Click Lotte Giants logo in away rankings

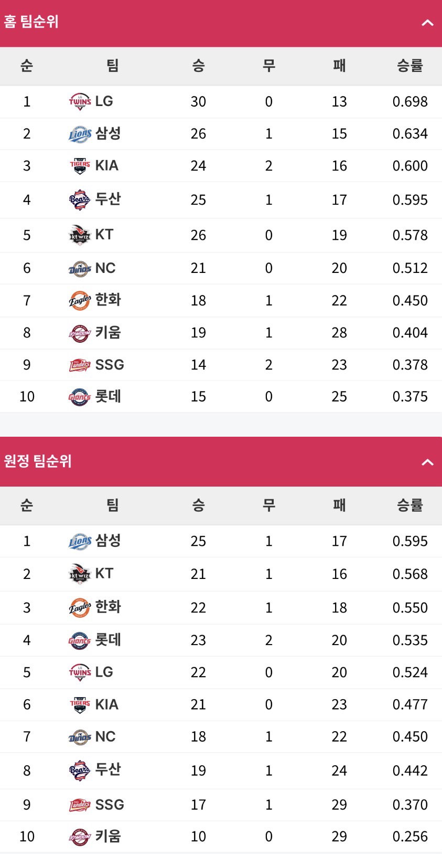pyautogui.click(x=80, y=640)
